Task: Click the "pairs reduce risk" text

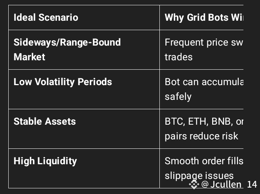Action: (201, 136)
